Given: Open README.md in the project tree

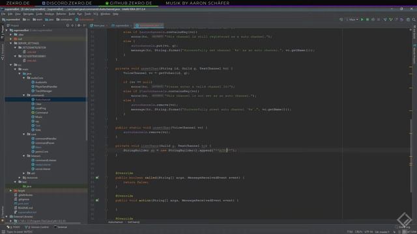Looking at the screenshot, I should pos(25,208).
